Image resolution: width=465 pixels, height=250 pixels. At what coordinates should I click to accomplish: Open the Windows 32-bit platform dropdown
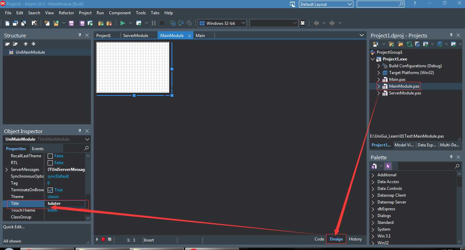click(x=243, y=23)
